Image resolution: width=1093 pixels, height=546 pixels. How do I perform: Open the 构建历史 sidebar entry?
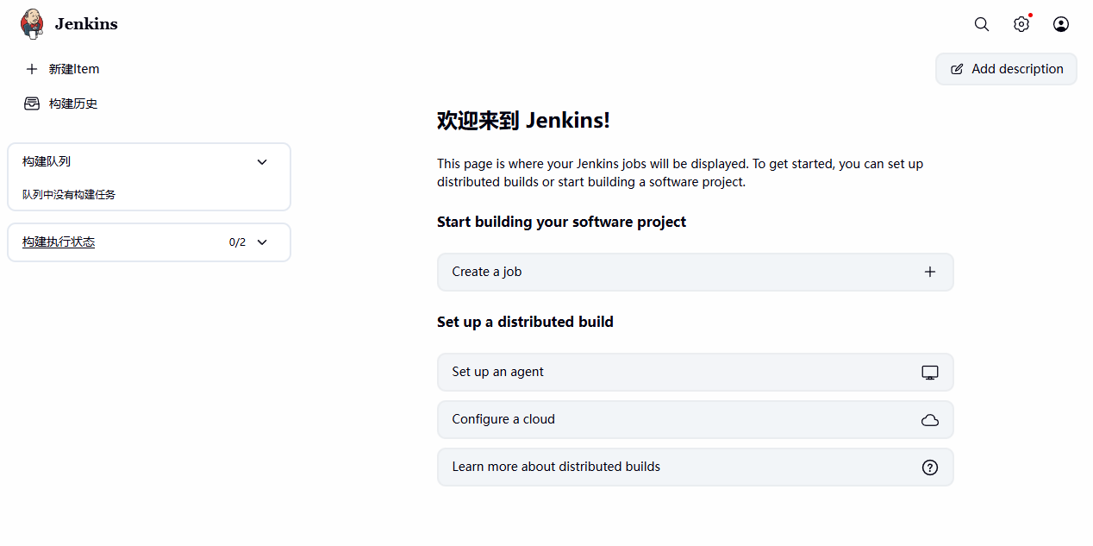click(71, 103)
